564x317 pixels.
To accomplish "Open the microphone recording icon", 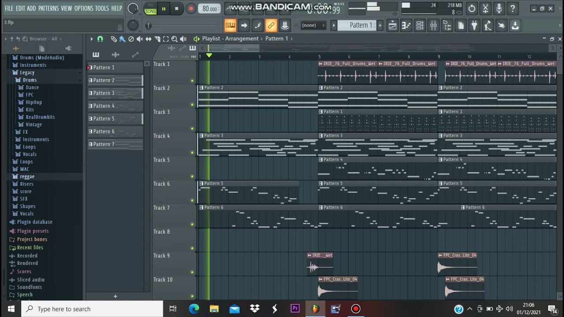I will click(499, 8).
